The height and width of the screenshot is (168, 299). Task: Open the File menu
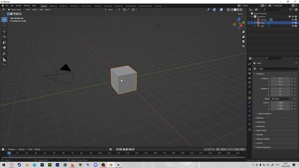pyautogui.click(x=7, y=6)
